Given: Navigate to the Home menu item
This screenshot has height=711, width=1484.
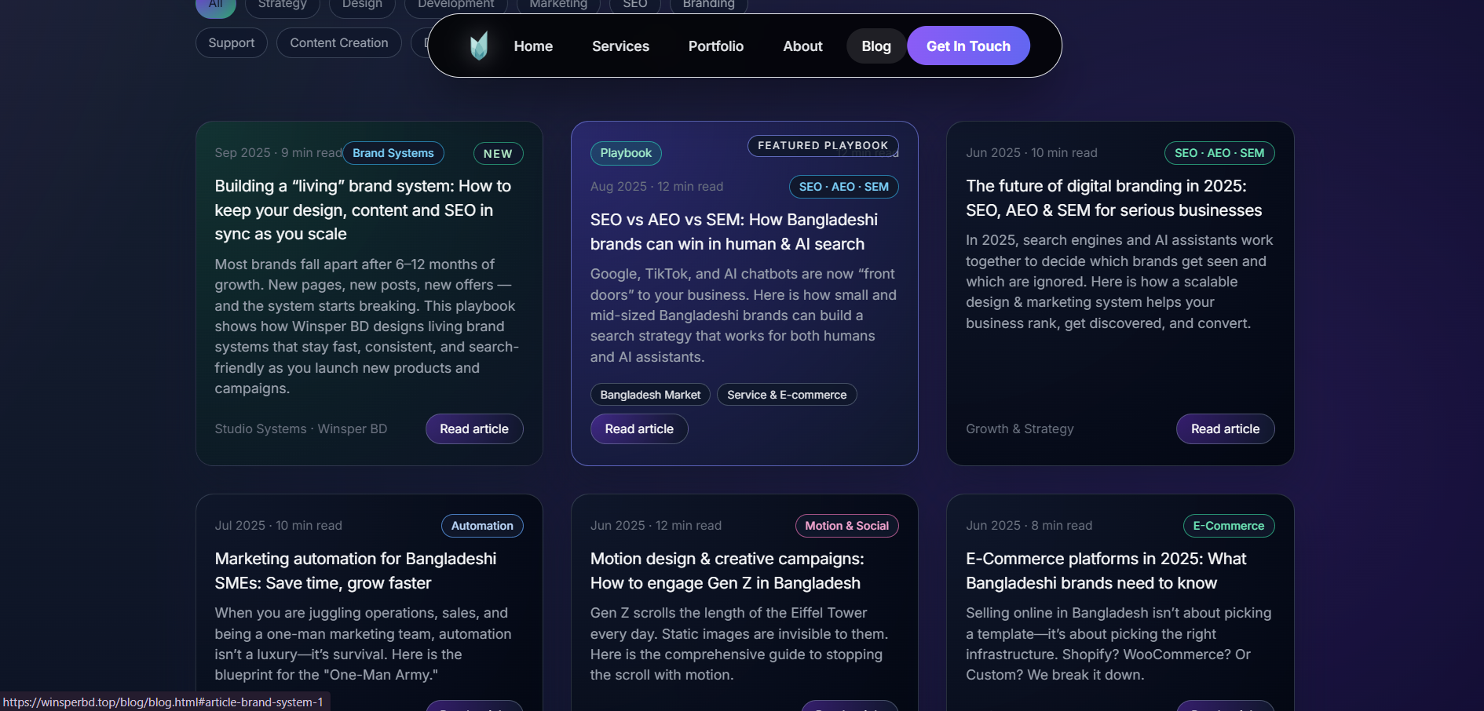Looking at the screenshot, I should pos(533,46).
